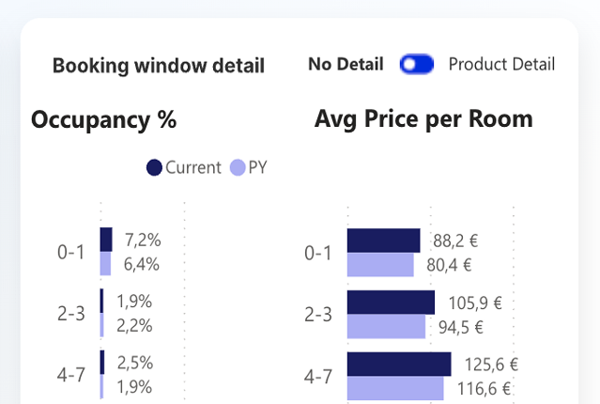600x404 pixels.
Task: Click the "Occupancy %" chart title
Action: (103, 120)
